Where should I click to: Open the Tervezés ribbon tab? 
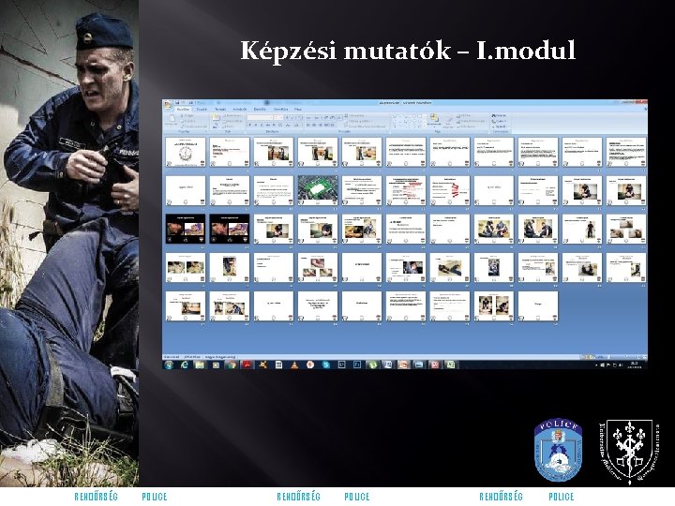point(220,110)
